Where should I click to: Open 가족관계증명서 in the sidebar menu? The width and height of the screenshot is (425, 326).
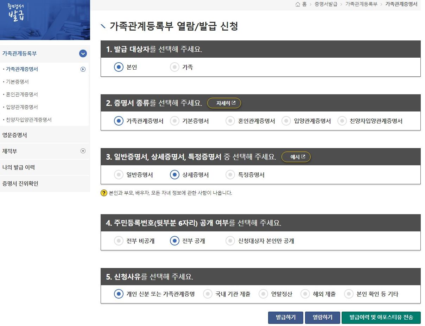click(x=22, y=69)
